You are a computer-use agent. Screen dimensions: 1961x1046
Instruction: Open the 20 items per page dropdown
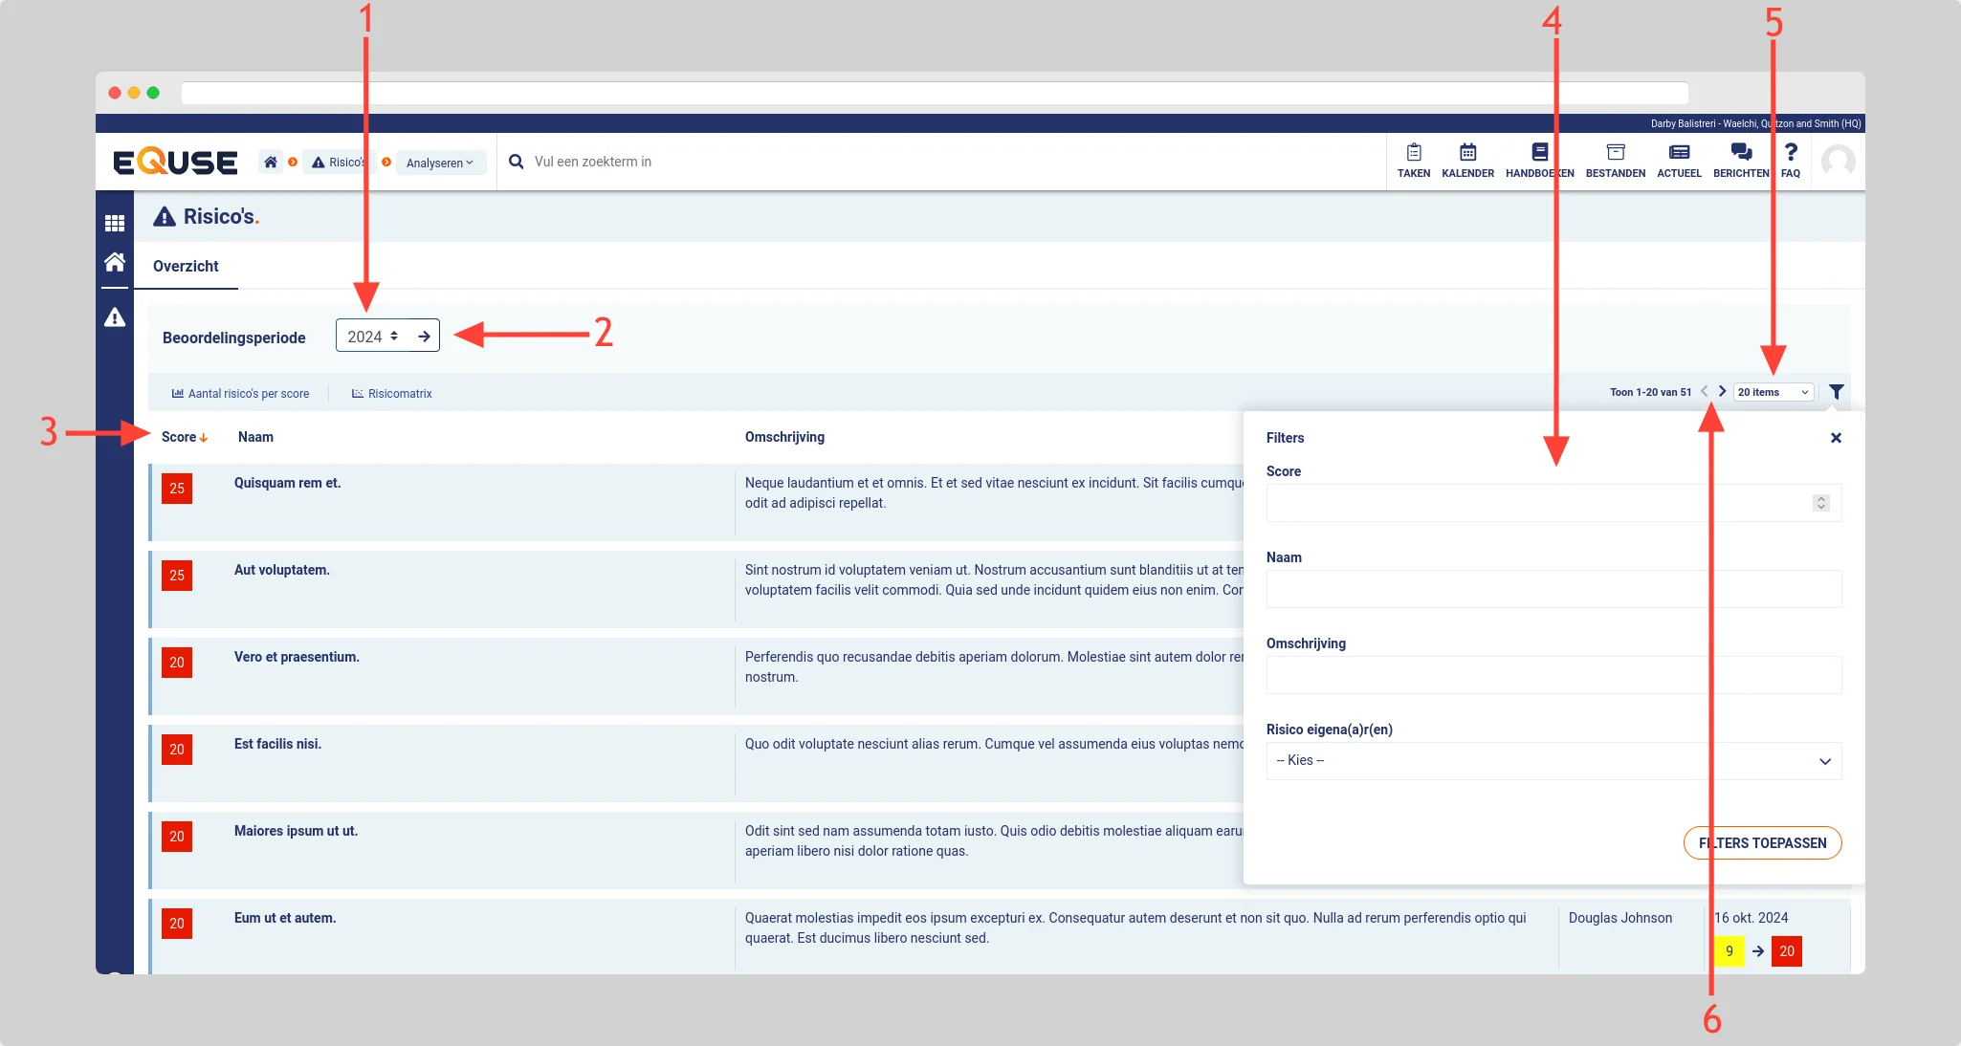click(1773, 392)
